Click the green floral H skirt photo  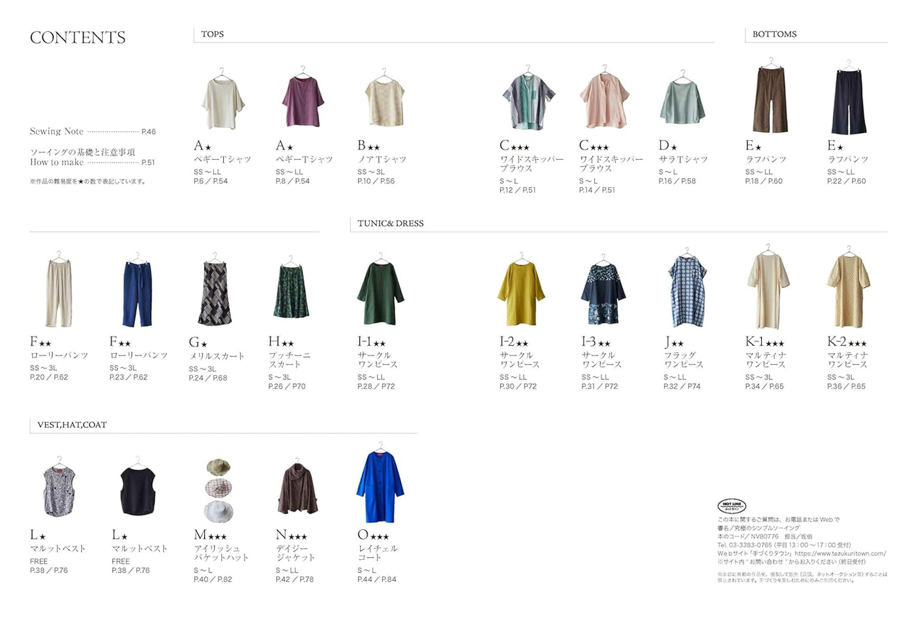[290, 292]
